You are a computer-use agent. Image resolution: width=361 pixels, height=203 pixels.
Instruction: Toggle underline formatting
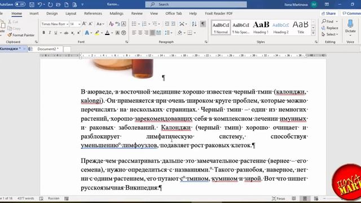tap(56, 33)
